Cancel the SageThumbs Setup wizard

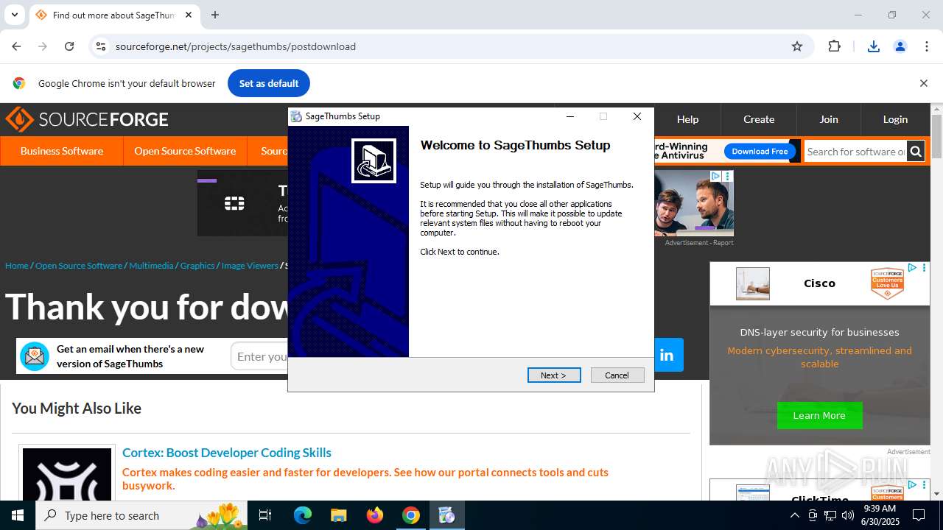coord(617,375)
